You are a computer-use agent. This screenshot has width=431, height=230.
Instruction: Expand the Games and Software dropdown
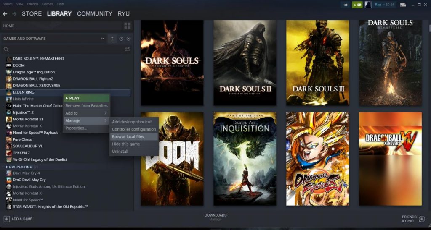103,39
